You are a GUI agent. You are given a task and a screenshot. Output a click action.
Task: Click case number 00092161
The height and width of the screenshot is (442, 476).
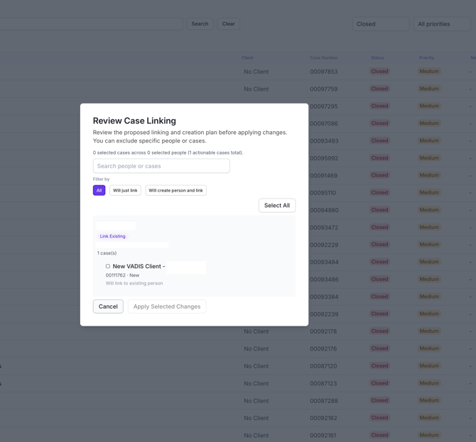point(323,436)
